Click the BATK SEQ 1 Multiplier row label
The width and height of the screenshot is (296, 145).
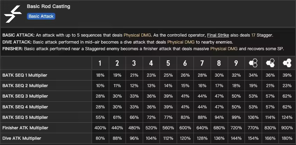pos(25,75)
